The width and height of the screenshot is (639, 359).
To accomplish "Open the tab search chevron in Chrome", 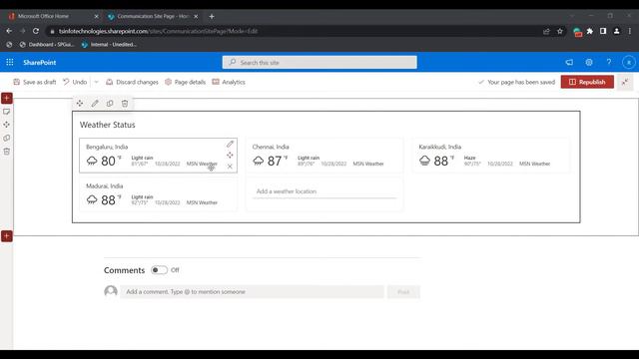I will (572, 16).
